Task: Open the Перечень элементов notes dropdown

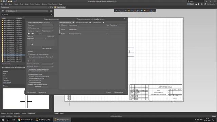Action: pyautogui.click(x=47, y=64)
